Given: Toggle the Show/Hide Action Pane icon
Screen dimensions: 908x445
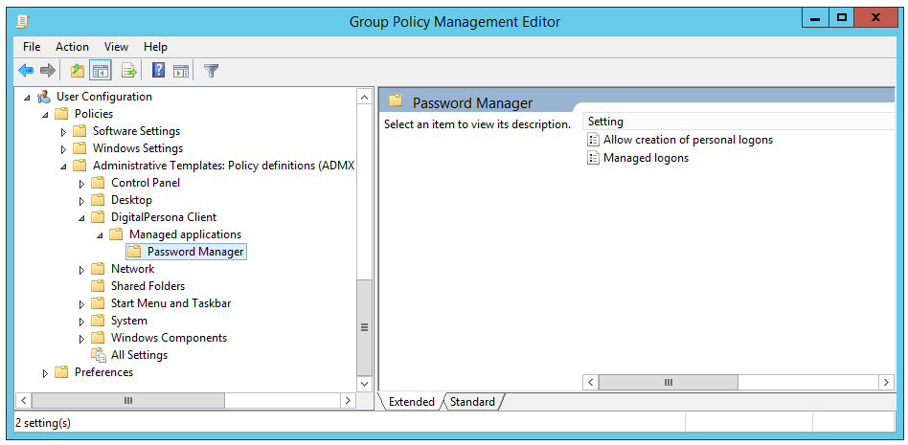Looking at the screenshot, I should pos(180,71).
